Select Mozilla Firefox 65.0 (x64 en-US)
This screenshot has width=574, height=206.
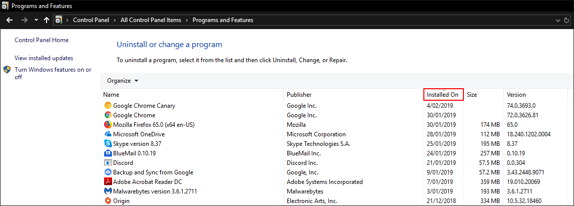(x=154, y=125)
